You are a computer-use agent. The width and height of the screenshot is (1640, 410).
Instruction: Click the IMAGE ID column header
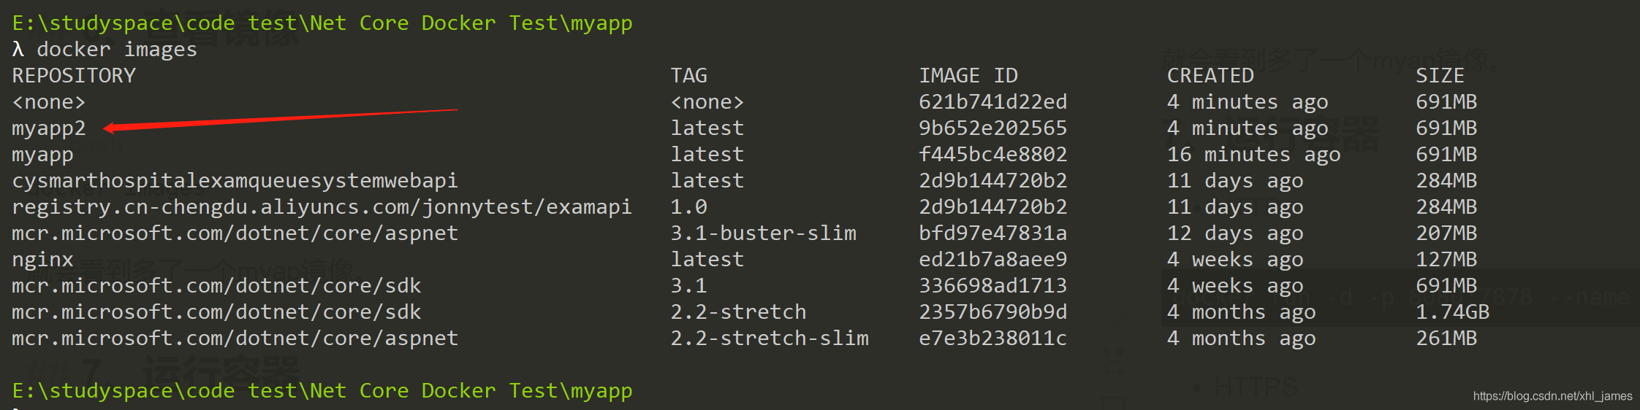[x=968, y=76]
